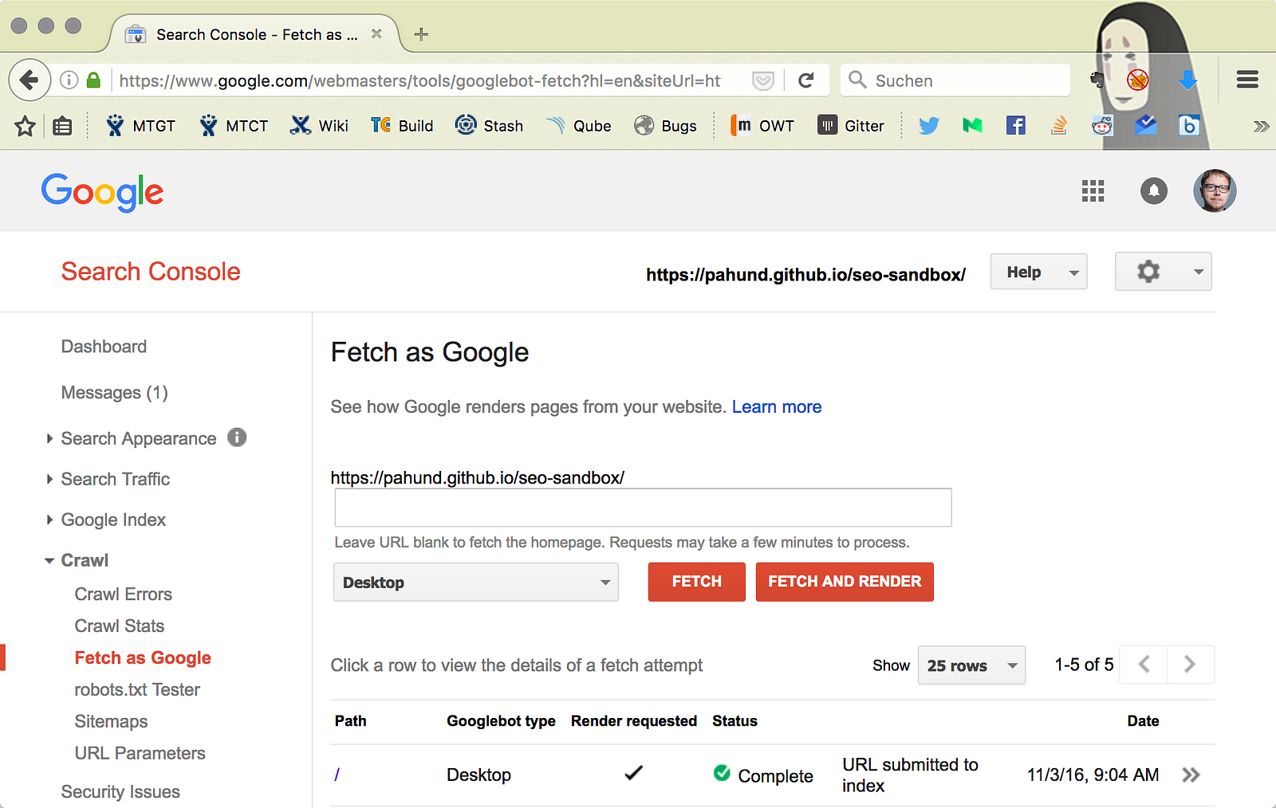Reload the page with refresh icon
Screen dimensions: 1276x808
click(806, 80)
